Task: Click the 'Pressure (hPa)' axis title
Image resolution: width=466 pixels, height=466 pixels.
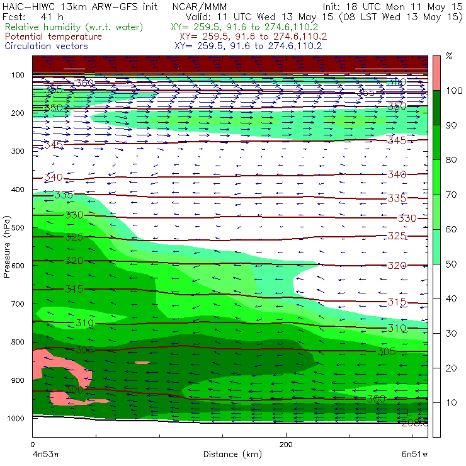Action: (x=6, y=247)
